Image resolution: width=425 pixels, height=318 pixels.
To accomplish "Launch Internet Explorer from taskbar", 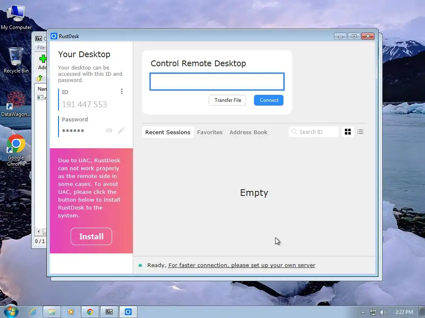I will [x=33, y=312].
